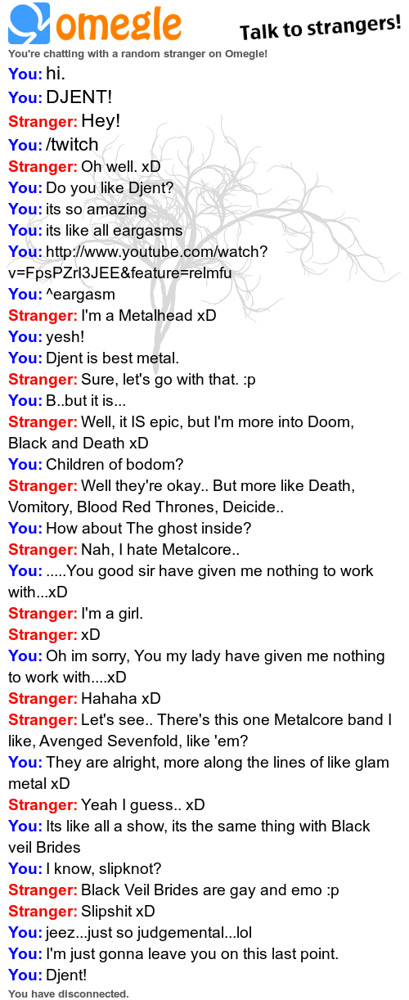Open the YouTube link in chat

point(139,262)
